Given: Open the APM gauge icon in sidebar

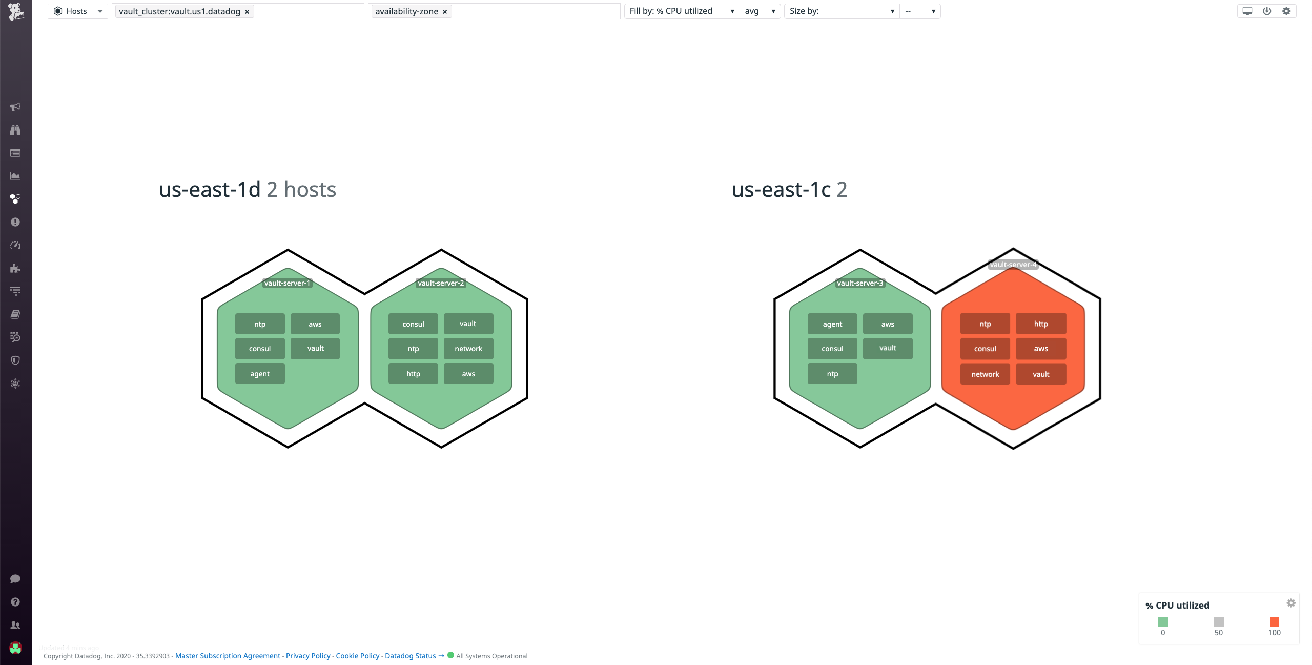Looking at the screenshot, I should (x=15, y=245).
